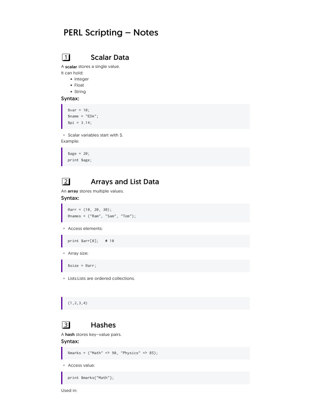Click the number 1 keycap icon

[66, 57]
